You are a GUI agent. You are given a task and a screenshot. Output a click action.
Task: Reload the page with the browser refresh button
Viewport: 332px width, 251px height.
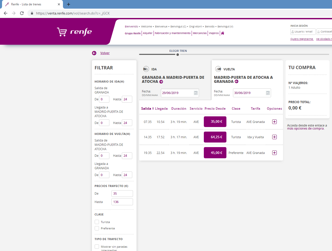pyautogui.click(x=22, y=13)
